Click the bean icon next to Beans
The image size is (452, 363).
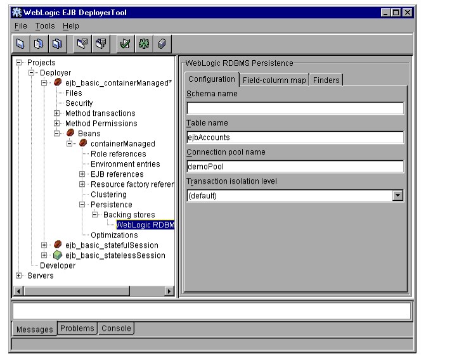tap(70, 133)
